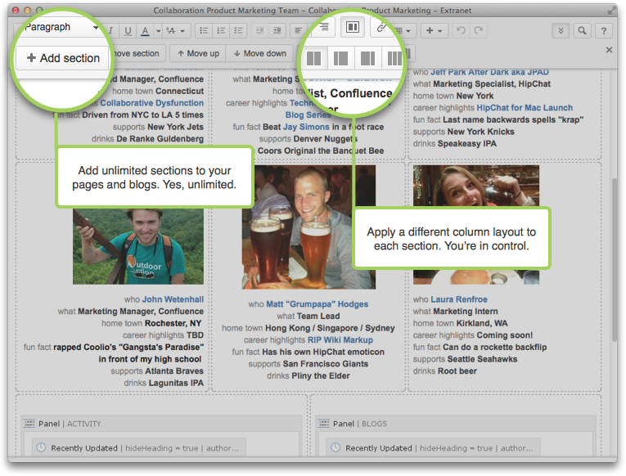Open the Collaborative Dysfunction link
This screenshot has height=476, width=626.
pyautogui.click(x=151, y=103)
